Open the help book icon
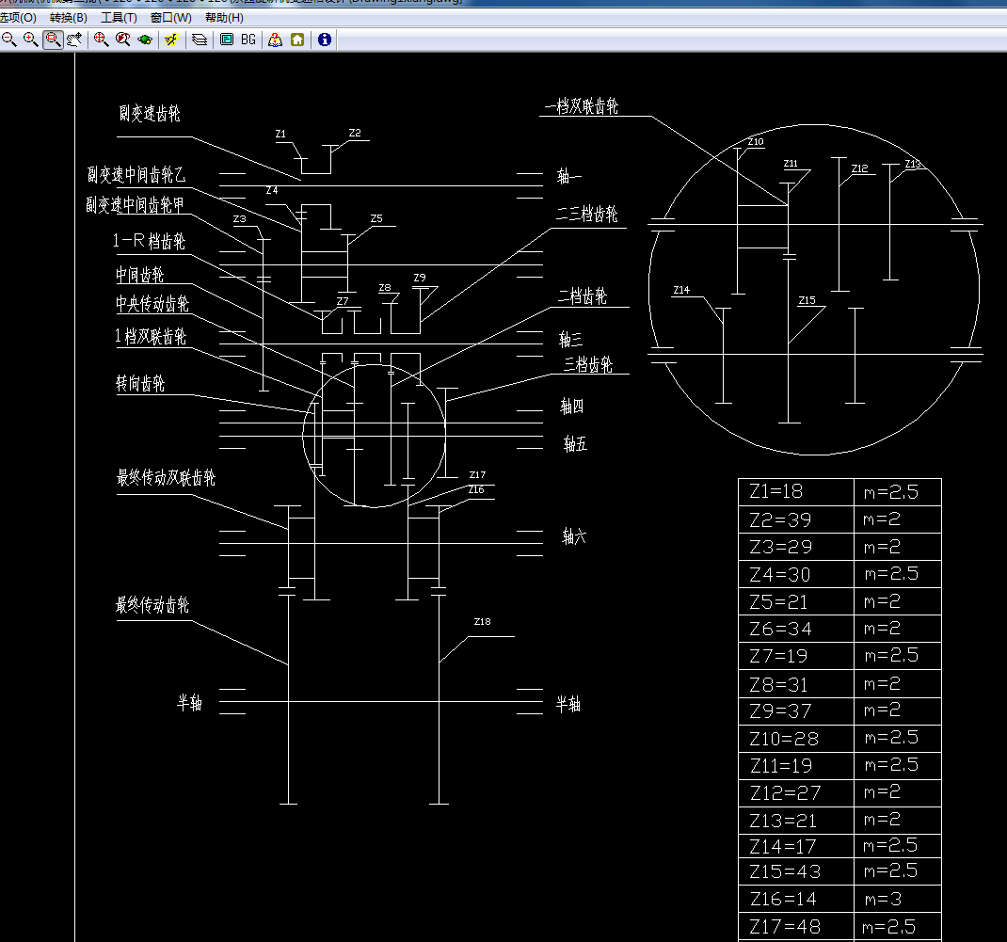This screenshot has width=1007, height=942. [275, 40]
